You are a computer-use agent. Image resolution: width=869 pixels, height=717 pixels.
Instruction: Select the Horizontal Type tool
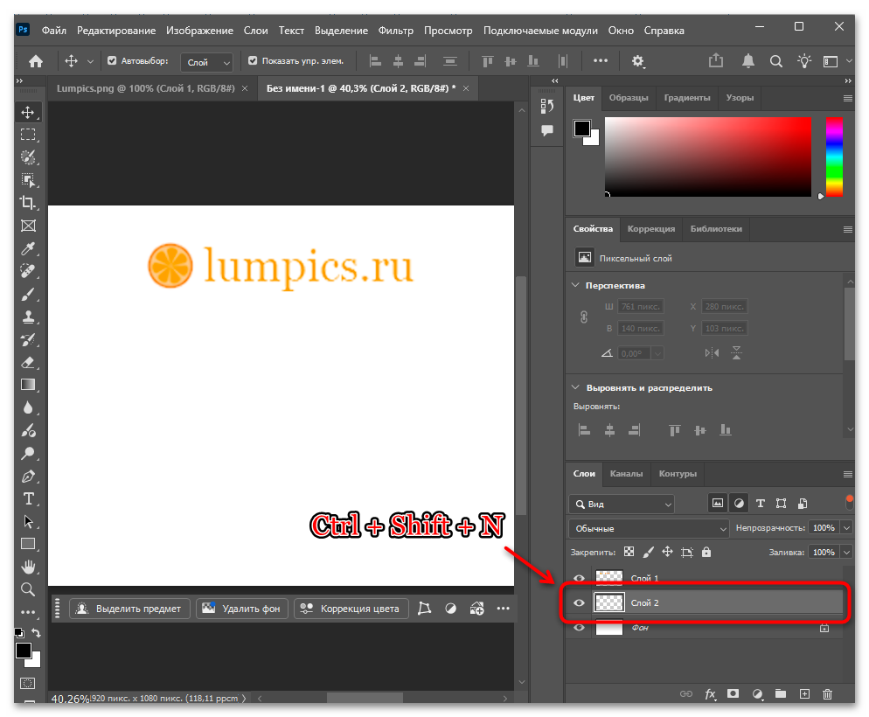(x=28, y=498)
